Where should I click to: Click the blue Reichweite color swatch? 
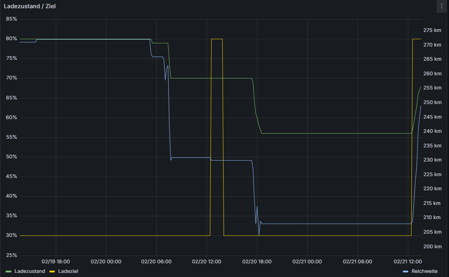pyautogui.click(x=406, y=271)
